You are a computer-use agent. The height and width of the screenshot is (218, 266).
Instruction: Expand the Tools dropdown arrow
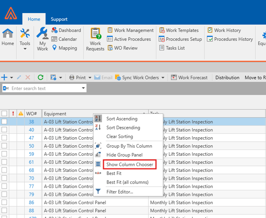click(25, 49)
